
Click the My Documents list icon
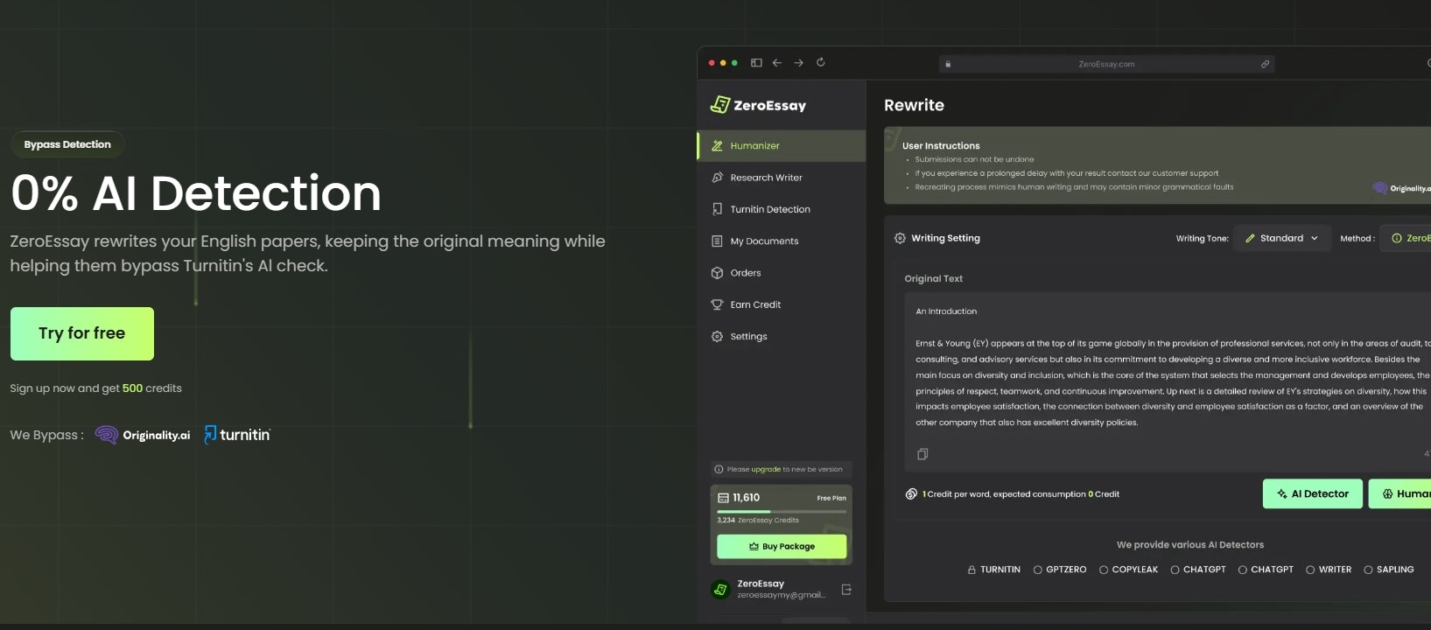(717, 241)
